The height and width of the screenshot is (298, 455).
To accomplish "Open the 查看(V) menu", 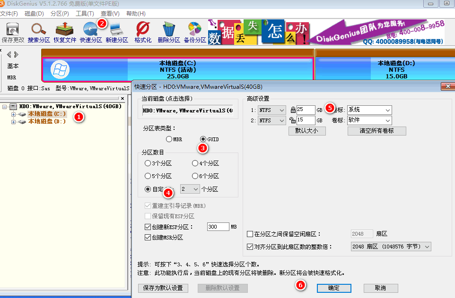I will [x=109, y=14].
